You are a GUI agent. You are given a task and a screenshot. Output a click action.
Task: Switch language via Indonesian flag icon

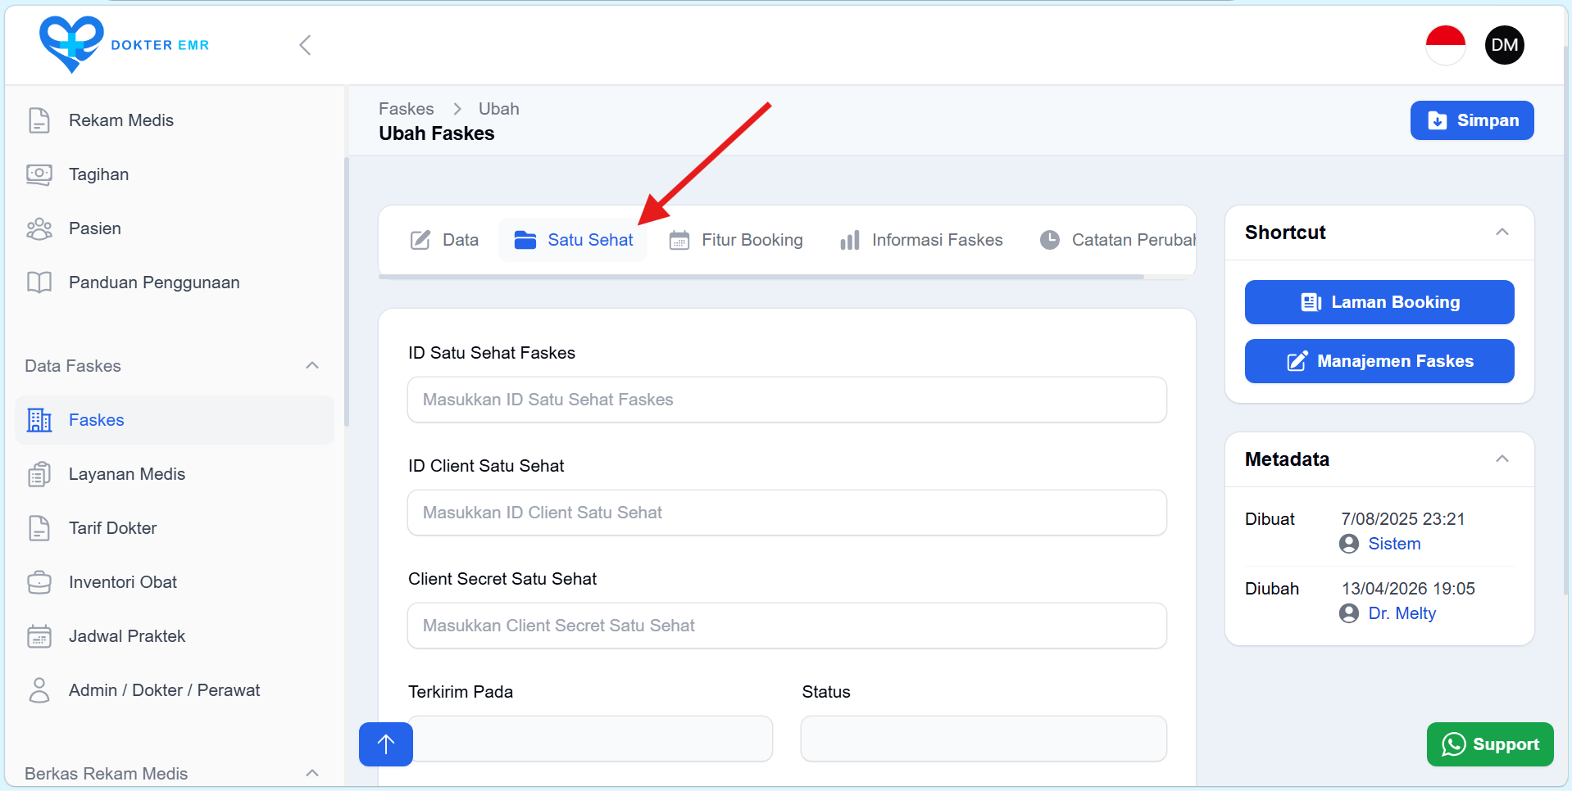click(1445, 45)
